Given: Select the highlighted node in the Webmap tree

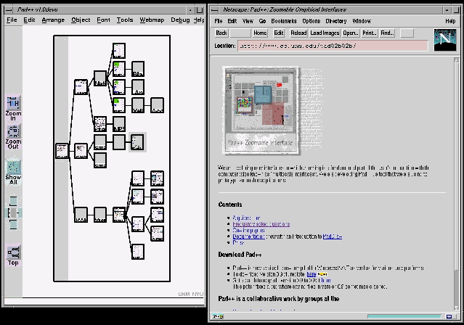Looking at the screenshot, I should pos(137,142).
